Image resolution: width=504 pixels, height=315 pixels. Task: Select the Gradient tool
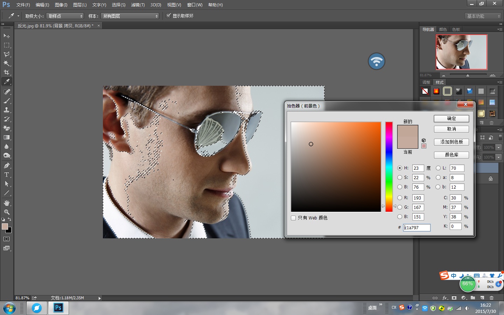[x=7, y=138]
